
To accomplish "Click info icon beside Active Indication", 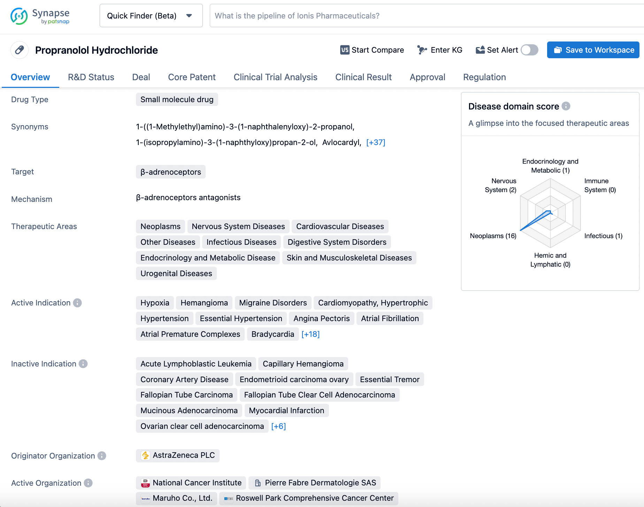I will tap(77, 303).
